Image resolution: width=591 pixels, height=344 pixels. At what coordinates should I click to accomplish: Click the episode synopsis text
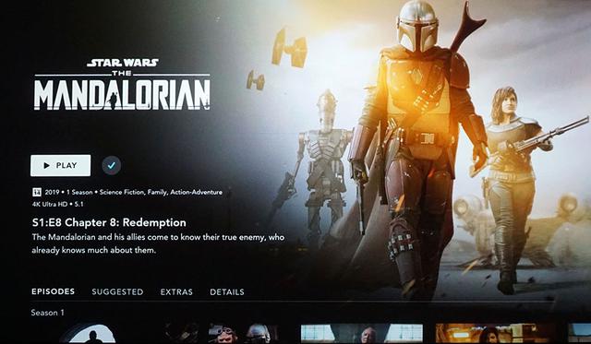click(x=158, y=243)
